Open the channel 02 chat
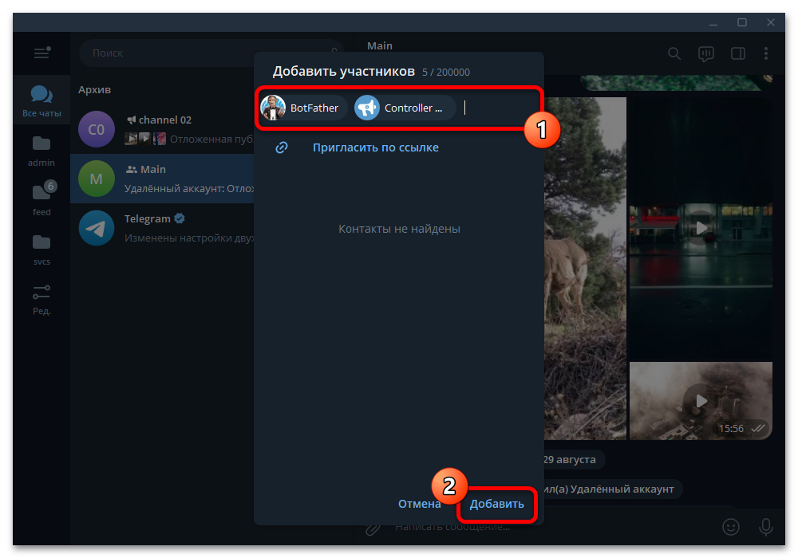The height and width of the screenshot is (558, 798). [x=163, y=129]
